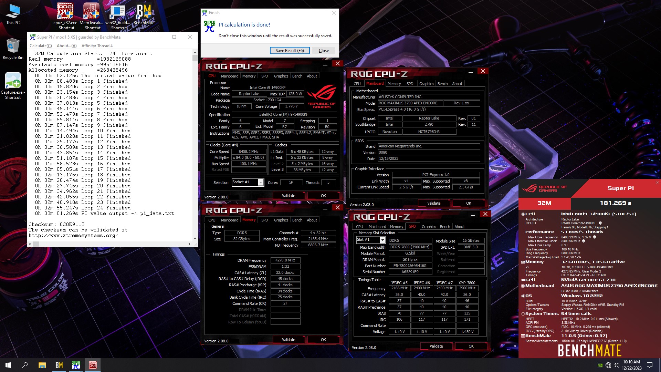Click Close in the Finish dialog

(x=324, y=51)
